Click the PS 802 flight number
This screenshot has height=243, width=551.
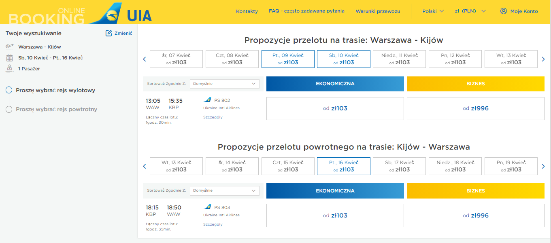tap(222, 100)
